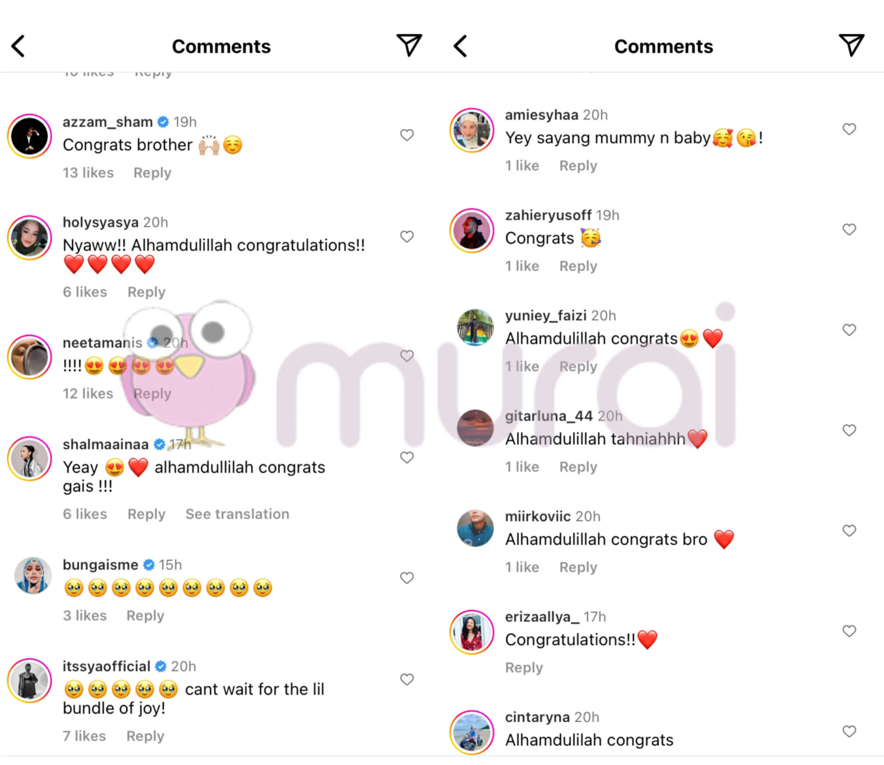Open the gitarluna_44 username profile

point(549,416)
